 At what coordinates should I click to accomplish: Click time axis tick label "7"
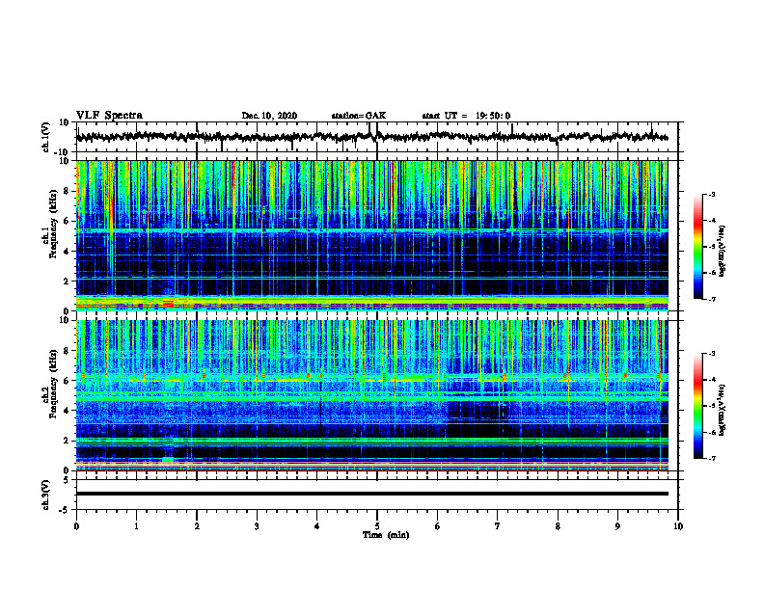coord(498,526)
